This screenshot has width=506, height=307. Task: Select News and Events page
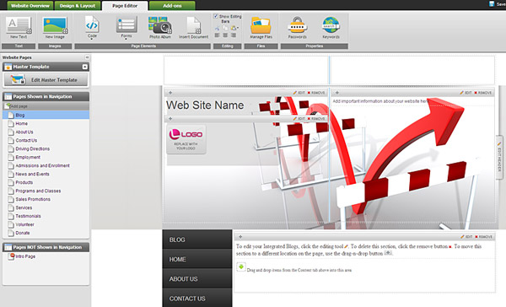32,174
